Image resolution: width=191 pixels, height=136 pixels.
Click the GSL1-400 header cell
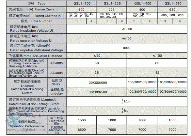click(142, 3)
